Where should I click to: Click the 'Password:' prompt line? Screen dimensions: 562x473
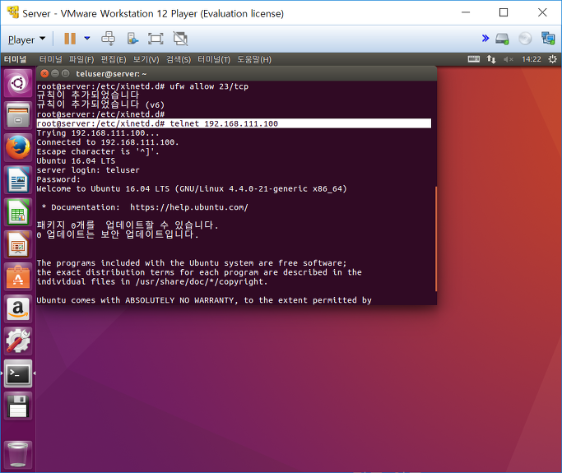point(58,179)
